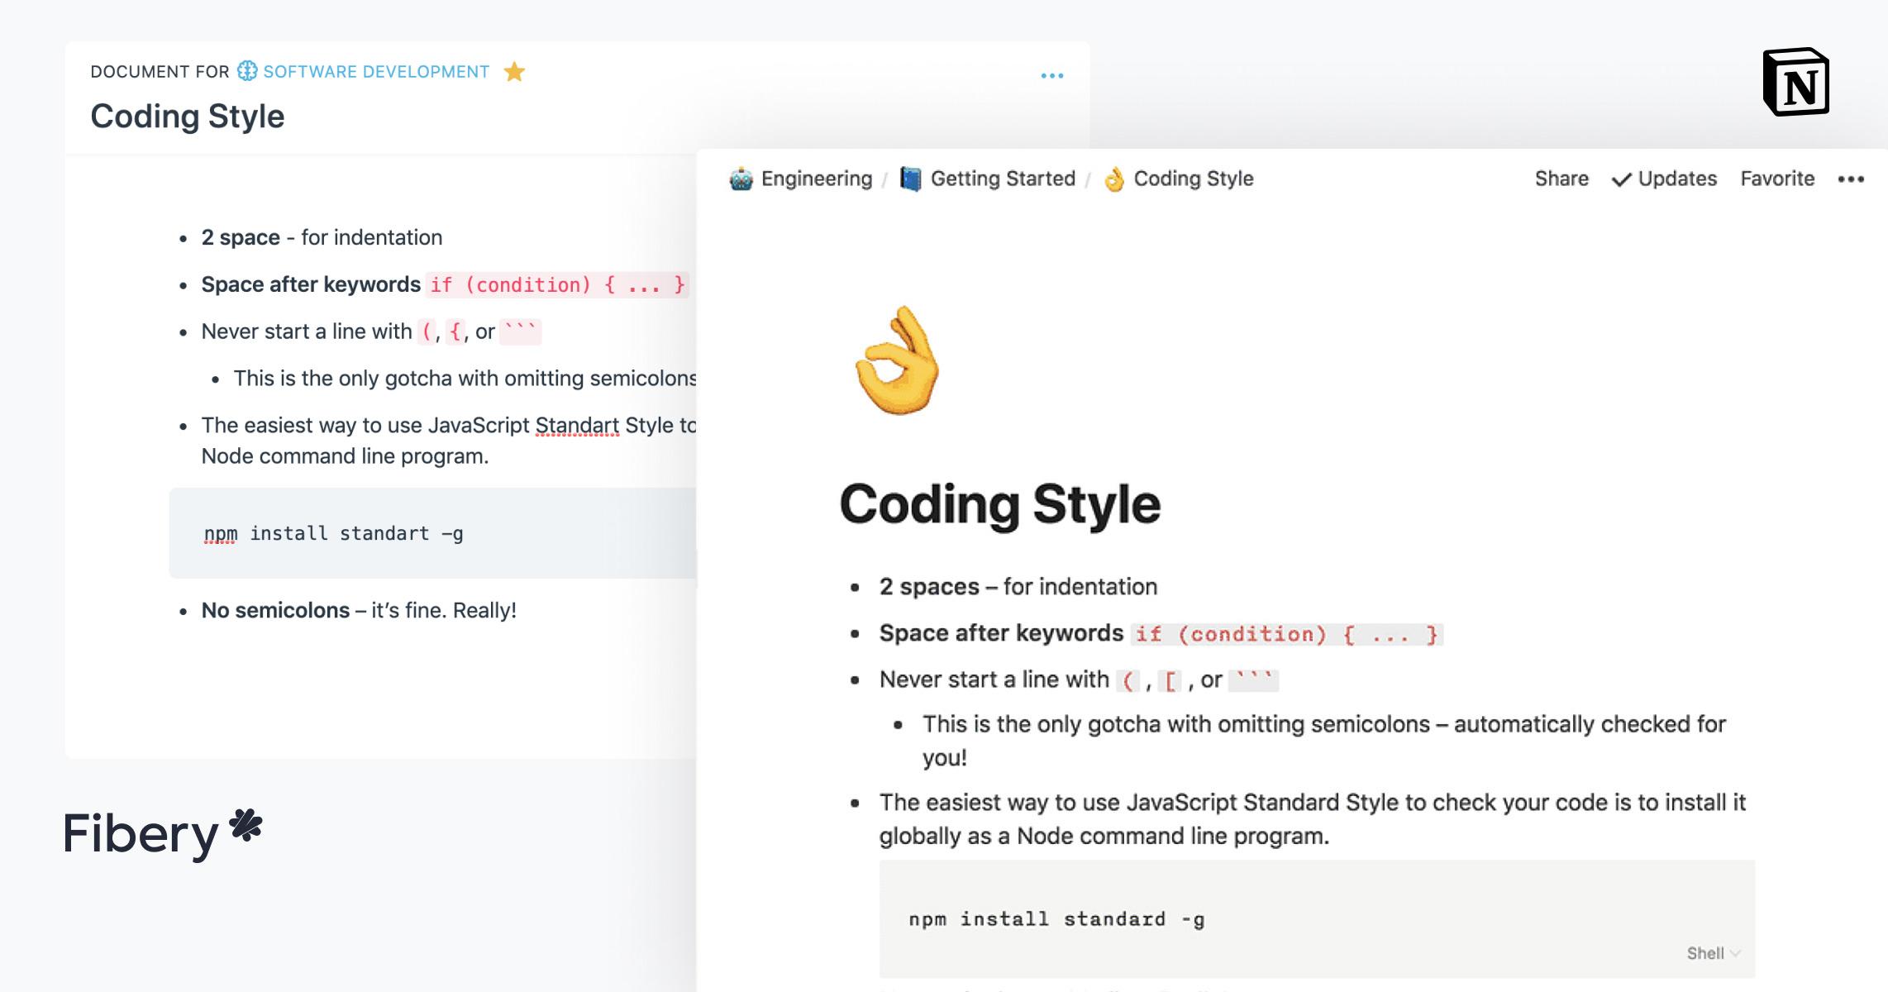Click the Updates checkmark icon
1888x992 pixels.
pos(1622,179)
